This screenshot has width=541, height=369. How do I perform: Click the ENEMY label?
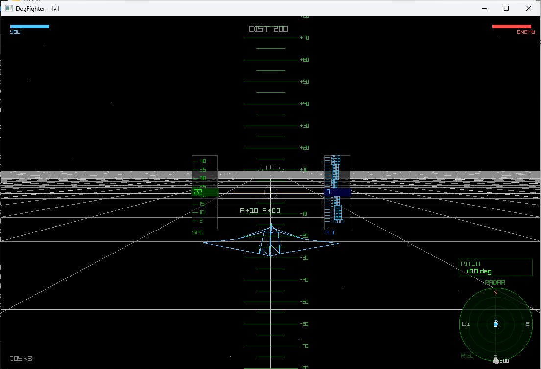(x=526, y=32)
